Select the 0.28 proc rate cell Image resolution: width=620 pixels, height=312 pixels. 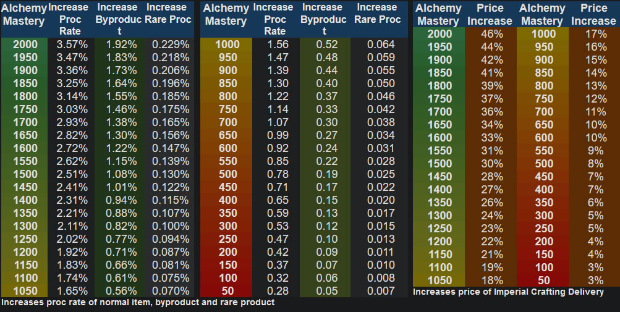click(x=278, y=291)
